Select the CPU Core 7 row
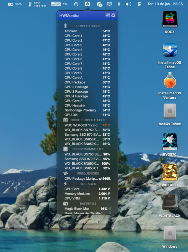 click(x=87, y=64)
